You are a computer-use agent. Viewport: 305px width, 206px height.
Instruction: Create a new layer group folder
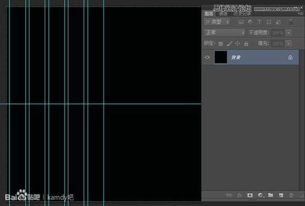click(x=271, y=195)
